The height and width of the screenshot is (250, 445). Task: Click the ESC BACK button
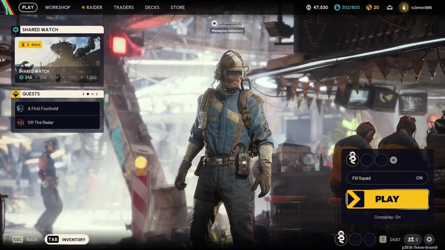coord(25,240)
